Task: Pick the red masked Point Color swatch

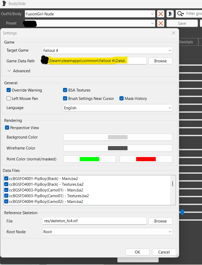Action: pyautogui.click(x=146, y=159)
